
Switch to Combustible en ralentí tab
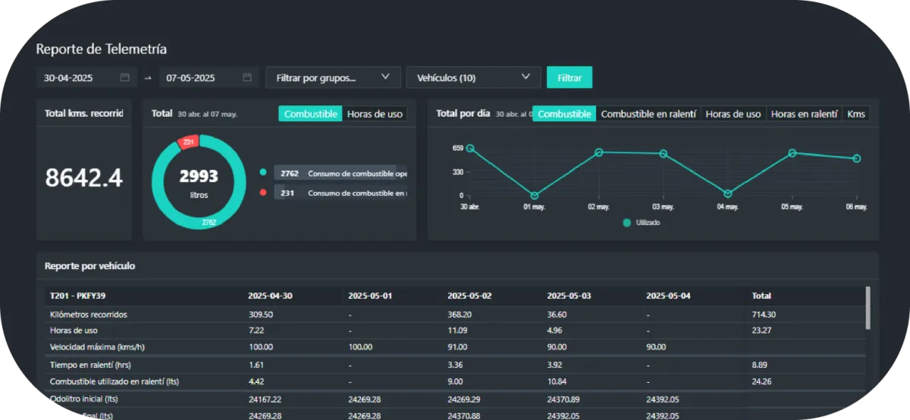[648, 114]
